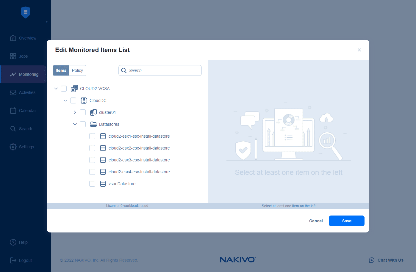Switch to the Policy tab
The image size is (416, 272).
[77, 70]
